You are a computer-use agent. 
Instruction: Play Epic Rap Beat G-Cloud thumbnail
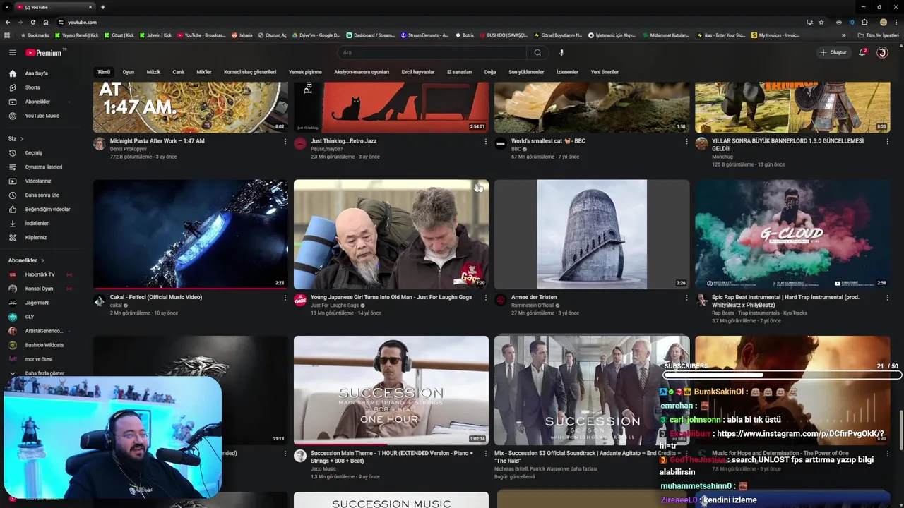792,234
